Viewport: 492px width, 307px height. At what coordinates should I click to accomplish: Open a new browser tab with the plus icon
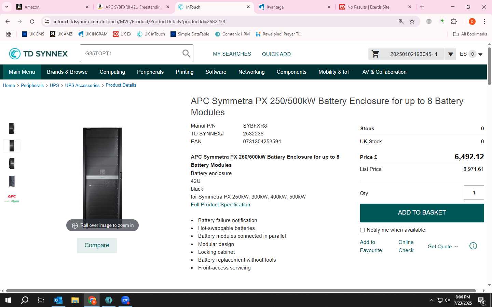[x=422, y=7]
